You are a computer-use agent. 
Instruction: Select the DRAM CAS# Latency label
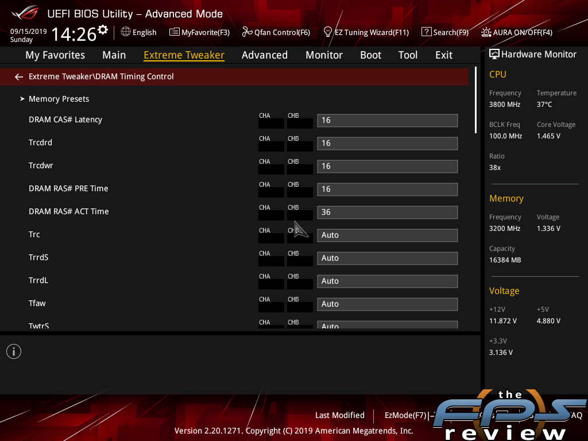(x=65, y=119)
